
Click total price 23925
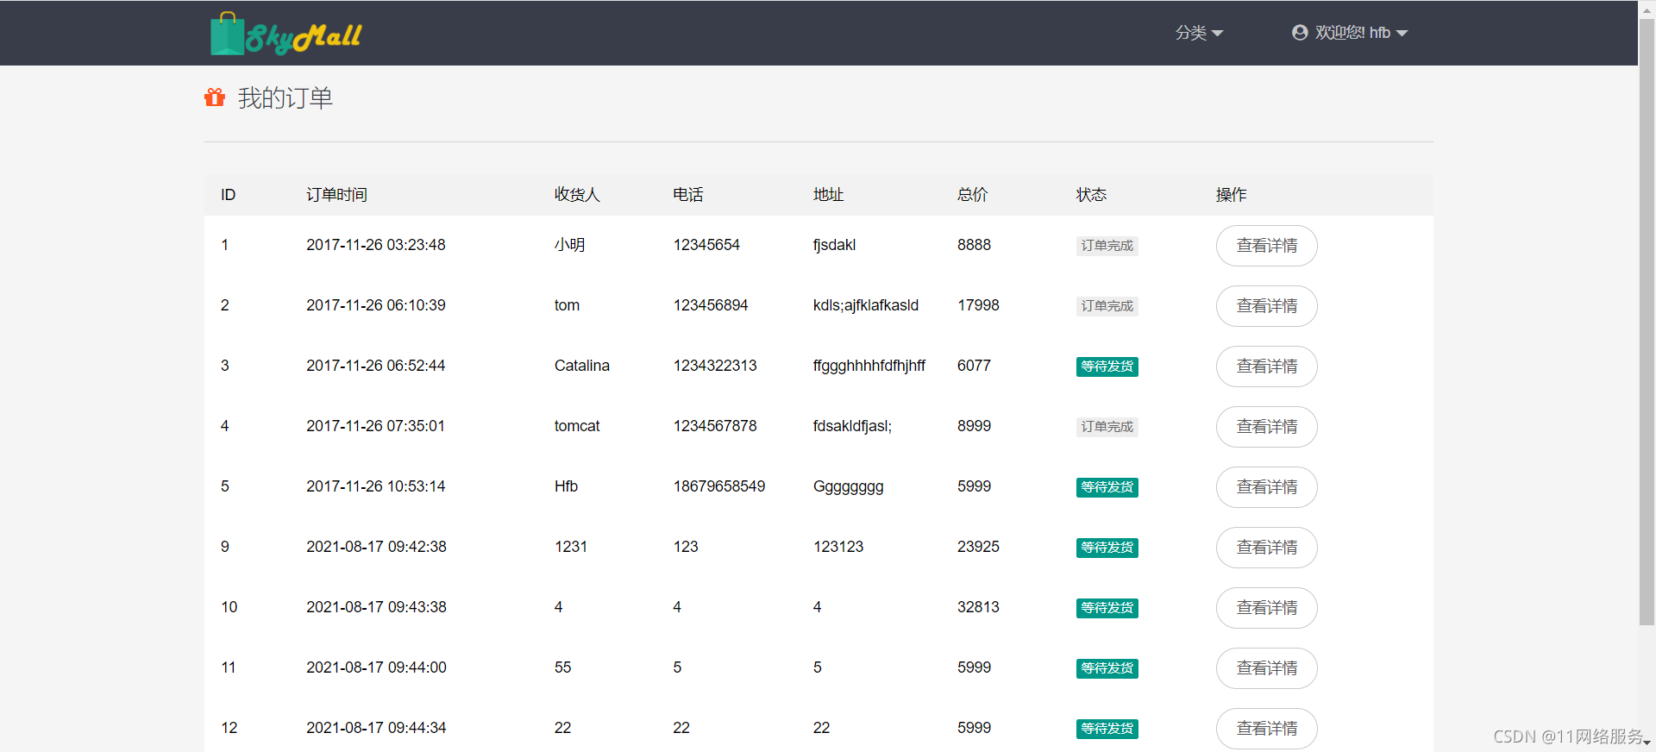(x=979, y=547)
